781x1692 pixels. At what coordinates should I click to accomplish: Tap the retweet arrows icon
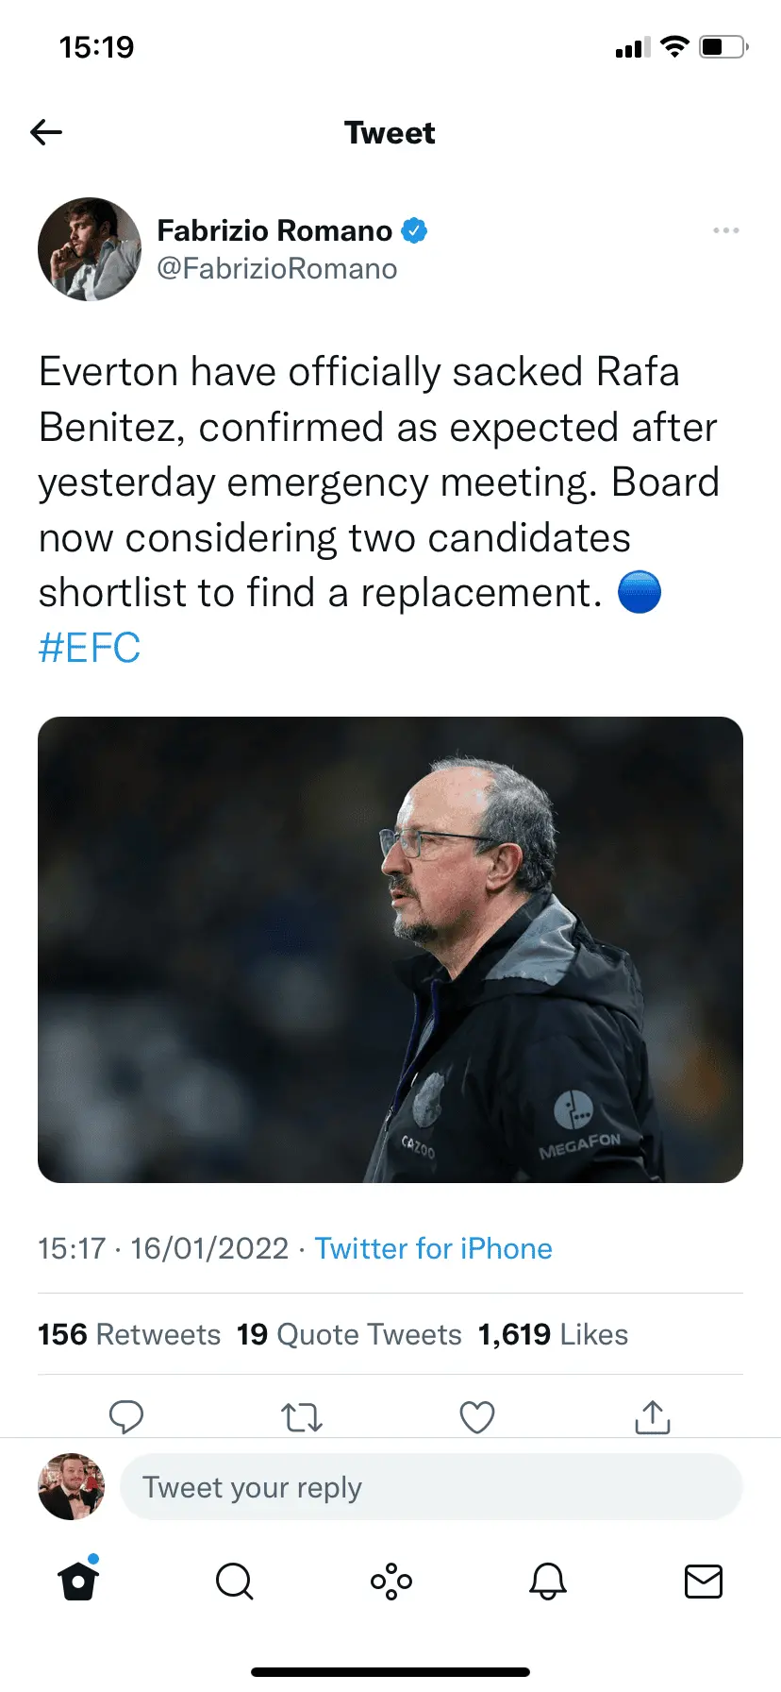click(x=302, y=1416)
